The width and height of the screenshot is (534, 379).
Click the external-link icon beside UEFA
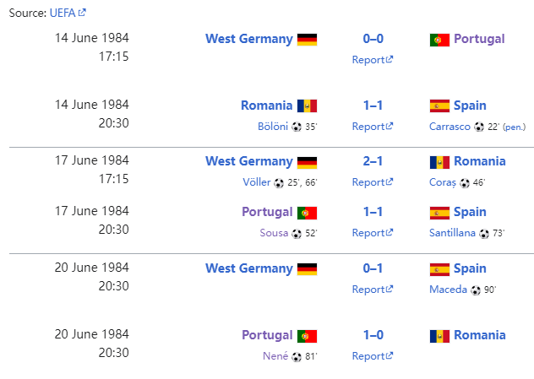tap(82, 13)
